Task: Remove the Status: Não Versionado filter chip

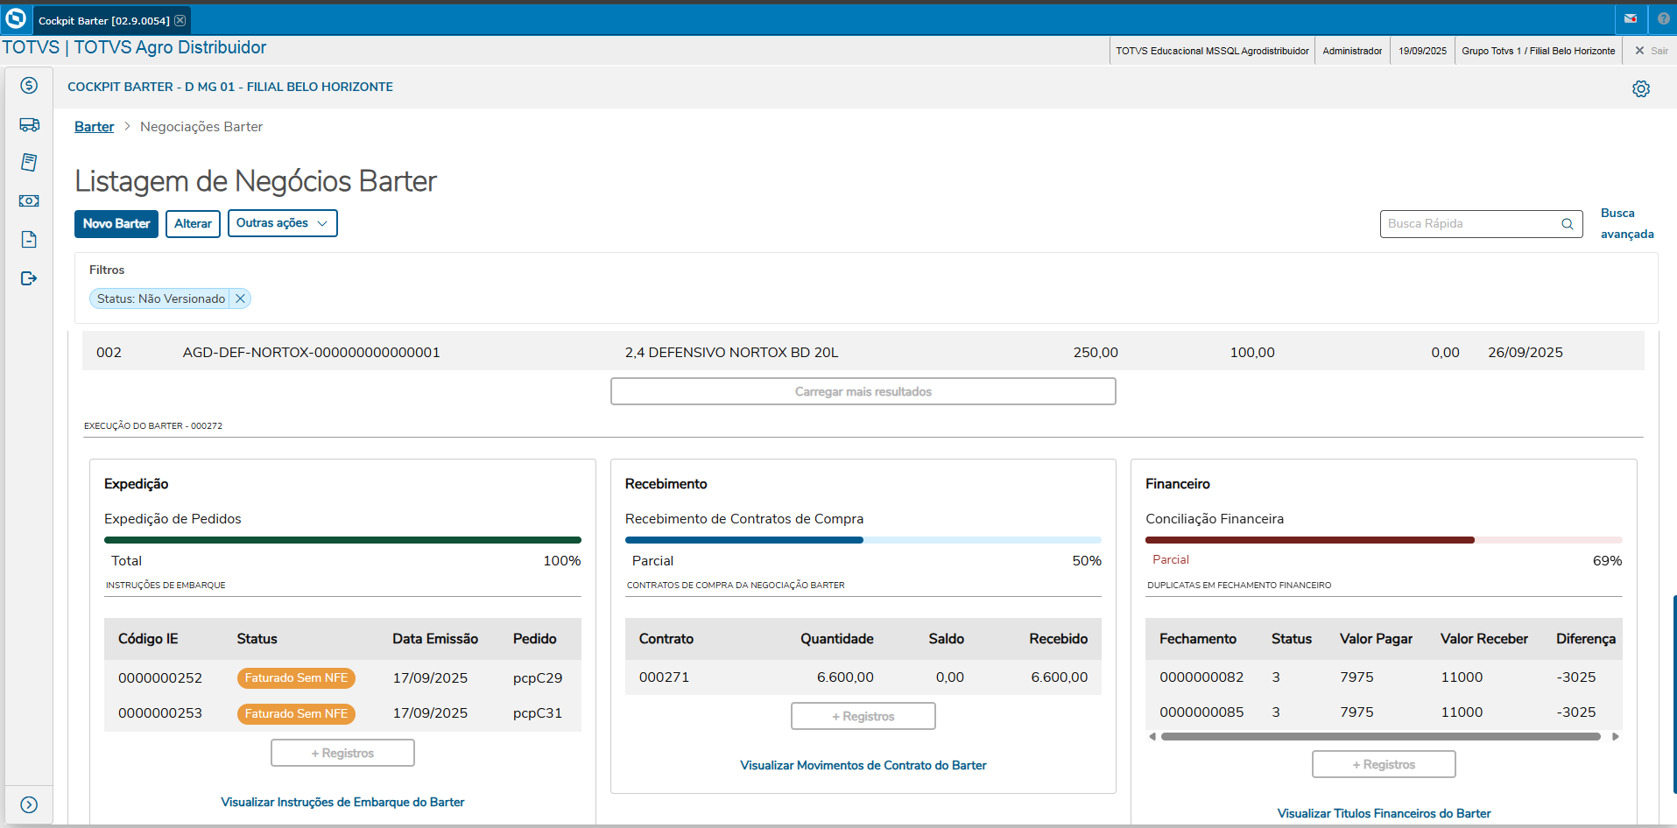Action: click(240, 298)
